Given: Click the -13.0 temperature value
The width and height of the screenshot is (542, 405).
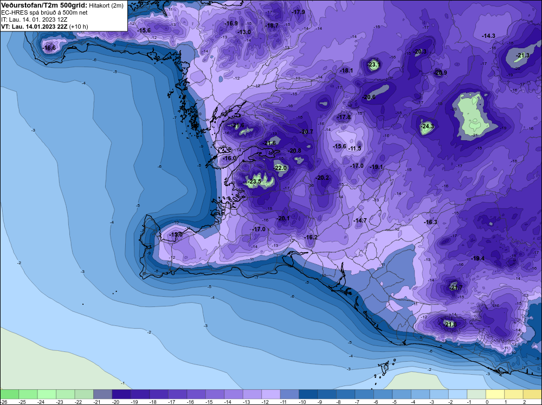Looking at the screenshot, I should pyautogui.click(x=244, y=32).
